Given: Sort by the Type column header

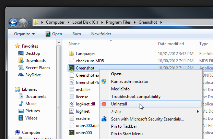Looking at the screenshot, I should tap(204, 44).
